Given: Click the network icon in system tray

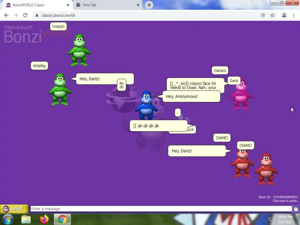Looking at the screenshot, I should 270,219.
